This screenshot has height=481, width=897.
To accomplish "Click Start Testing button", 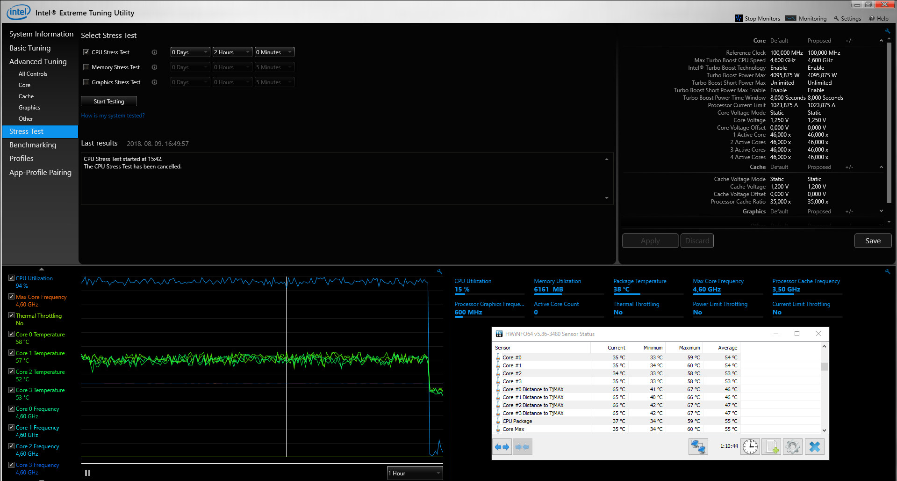I will 109,101.
